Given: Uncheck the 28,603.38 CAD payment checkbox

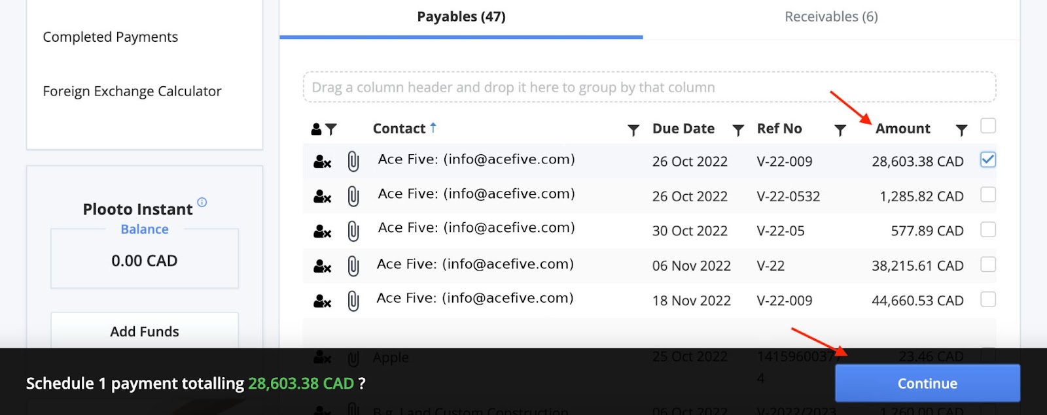Looking at the screenshot, I should point(988,159).
